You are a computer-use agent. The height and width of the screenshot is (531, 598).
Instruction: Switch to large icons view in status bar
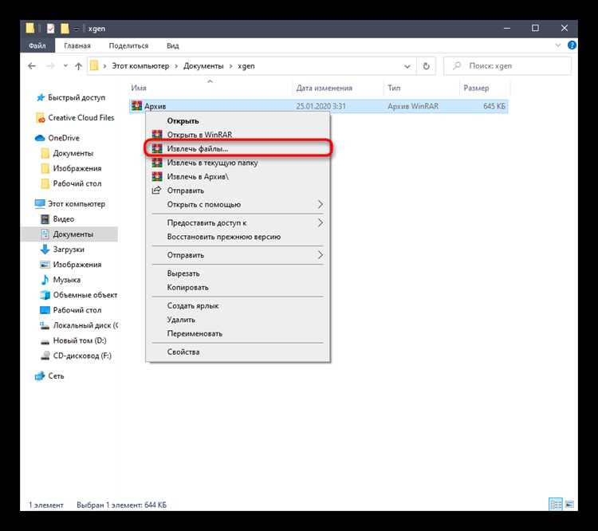click(569, 505)
